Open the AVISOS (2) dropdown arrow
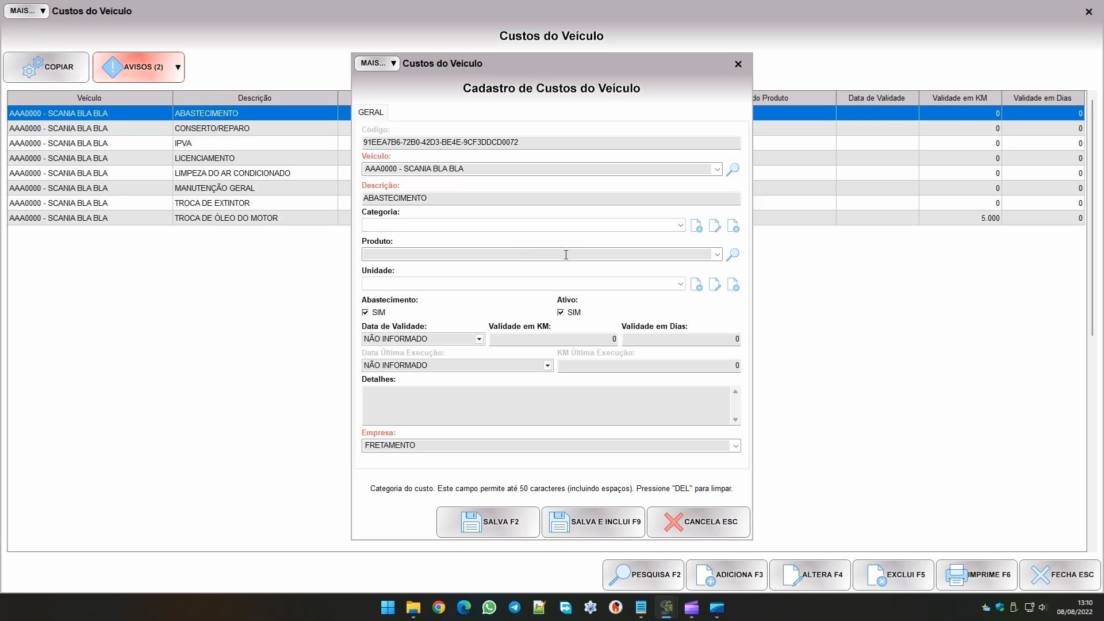 [x=178, y=67]
